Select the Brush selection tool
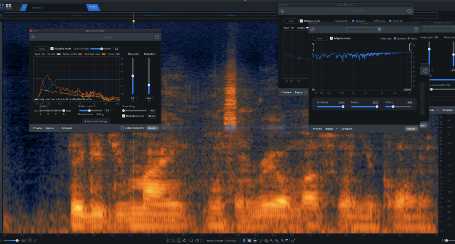455x244 pixels. click(266, 241)
